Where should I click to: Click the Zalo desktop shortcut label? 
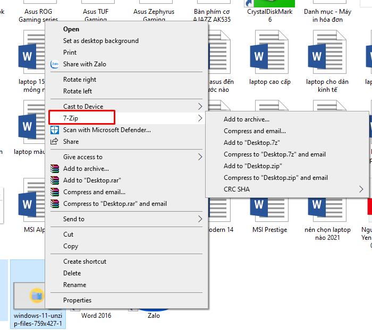click(154, 316)
